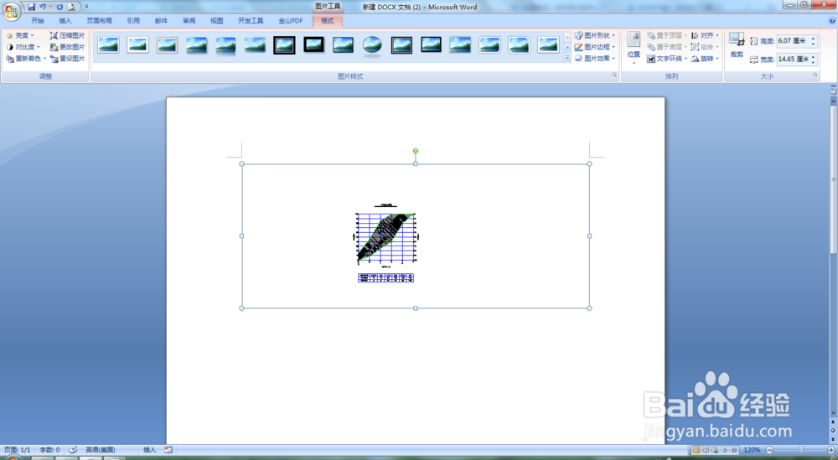Image resolution: width=838 pixels, height=460 pixels.
Task: Open the 旋转 rotate dropdown
Action: click(x=705, y=59)
